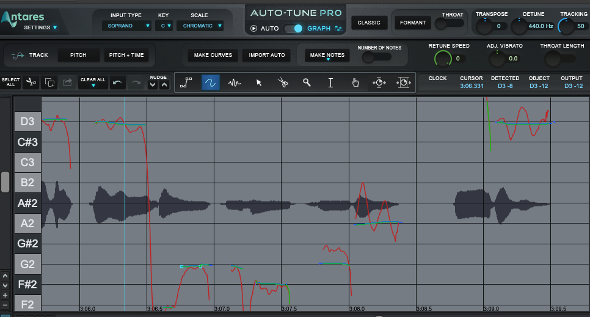The image size is (590, 317).
Task: Nudge selection up
Action: click(164, 85)
